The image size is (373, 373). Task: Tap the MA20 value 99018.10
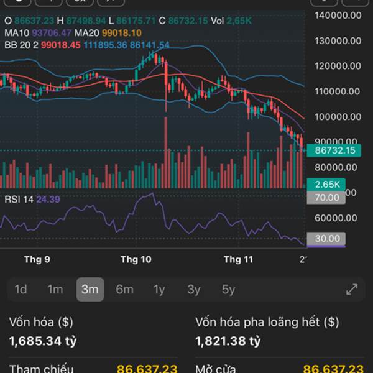tap(122, 32)
